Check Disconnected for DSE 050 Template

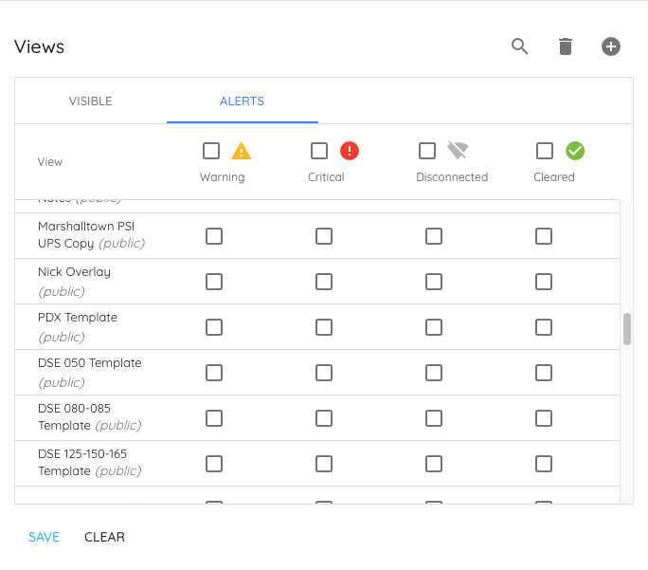point(434,373)
